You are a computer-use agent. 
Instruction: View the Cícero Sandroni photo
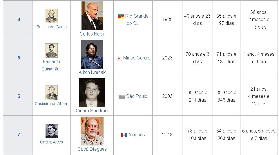(92, 93)
